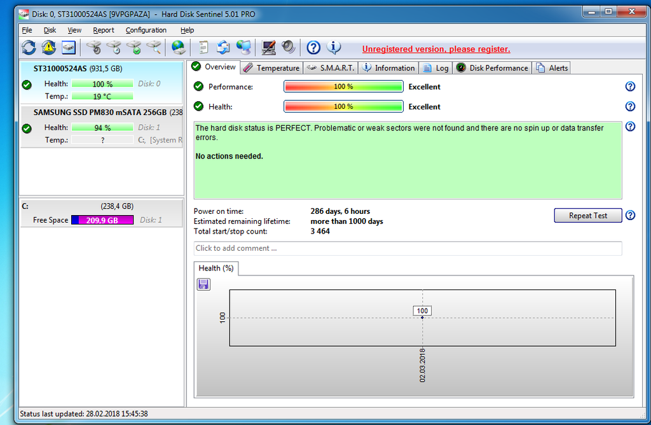Image resolution: width=651 pixels, height=425 pixels.
Task: Close the Hard Disk Sentinel window
Action: [x=631, y=12]
